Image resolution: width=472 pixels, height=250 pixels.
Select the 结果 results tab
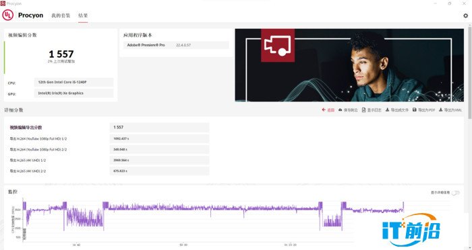[83, 15]
